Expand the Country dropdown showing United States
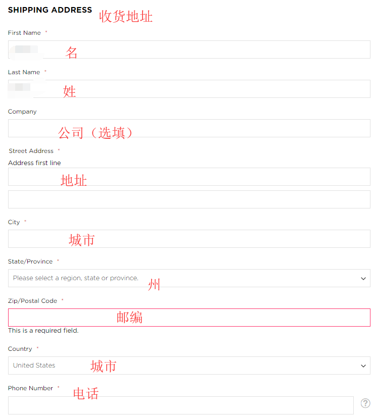Viewport: 372px width, 418px height. click(x=189, y=365)
